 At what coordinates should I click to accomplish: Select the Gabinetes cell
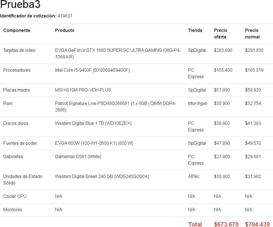(x=13, y=157)
